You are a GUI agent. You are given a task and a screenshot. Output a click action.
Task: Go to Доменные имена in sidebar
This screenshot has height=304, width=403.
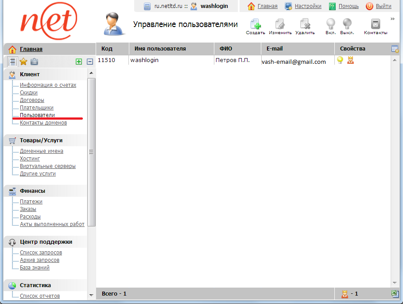[42, 151]
